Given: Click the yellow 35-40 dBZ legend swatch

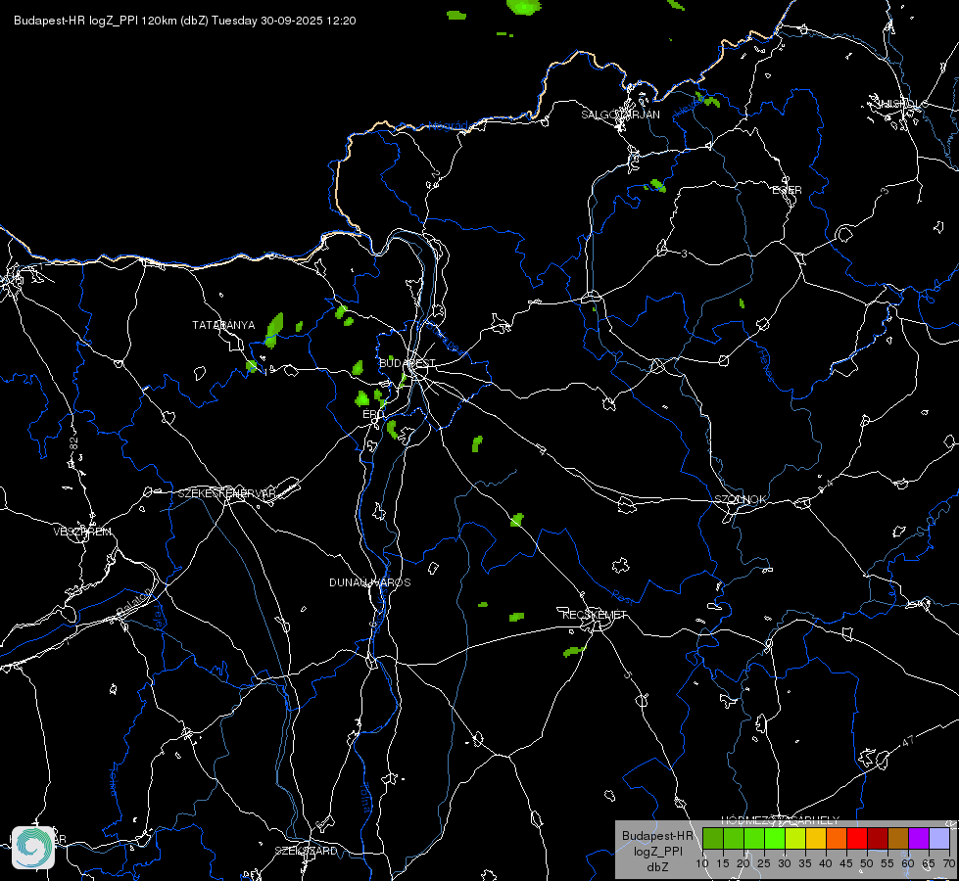Looking at the screenshot, I should tap(816, 839).
